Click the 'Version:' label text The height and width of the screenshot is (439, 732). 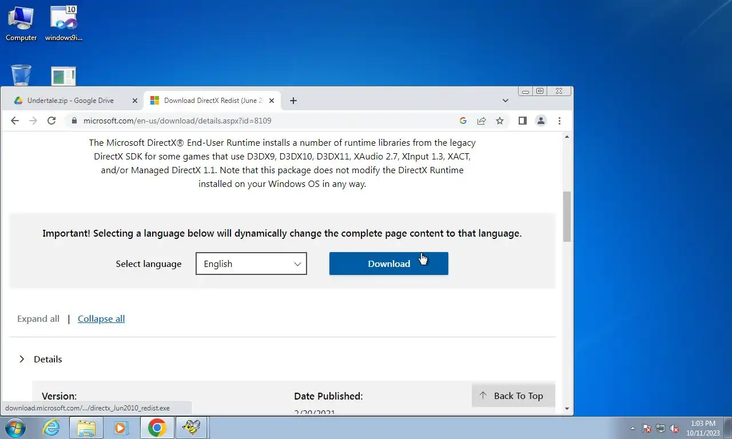[59, 396]
